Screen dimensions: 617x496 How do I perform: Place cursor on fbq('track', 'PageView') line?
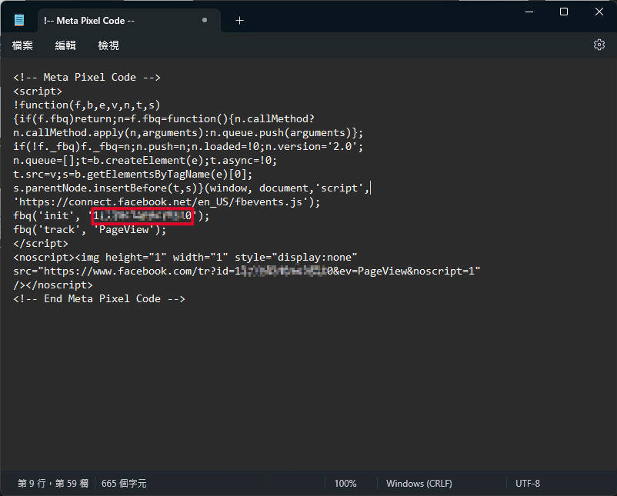click(x=89, y=230)
